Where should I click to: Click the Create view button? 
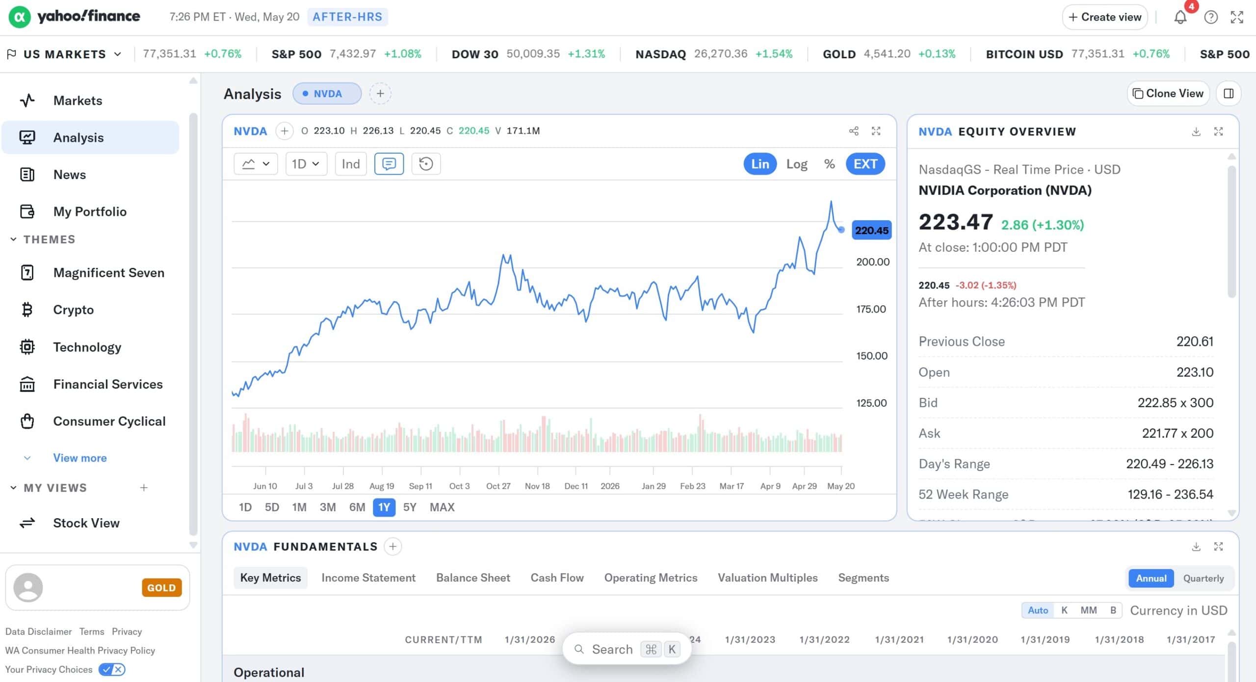click(x=1104, y=17)
